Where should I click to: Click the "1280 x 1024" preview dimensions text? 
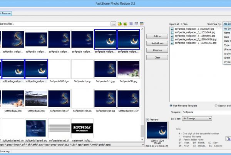coord(157,141)
